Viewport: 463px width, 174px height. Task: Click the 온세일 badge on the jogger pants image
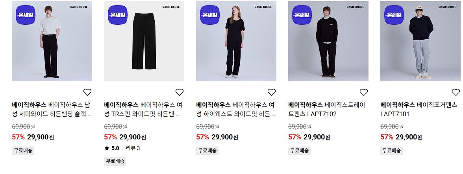point(394,15)
